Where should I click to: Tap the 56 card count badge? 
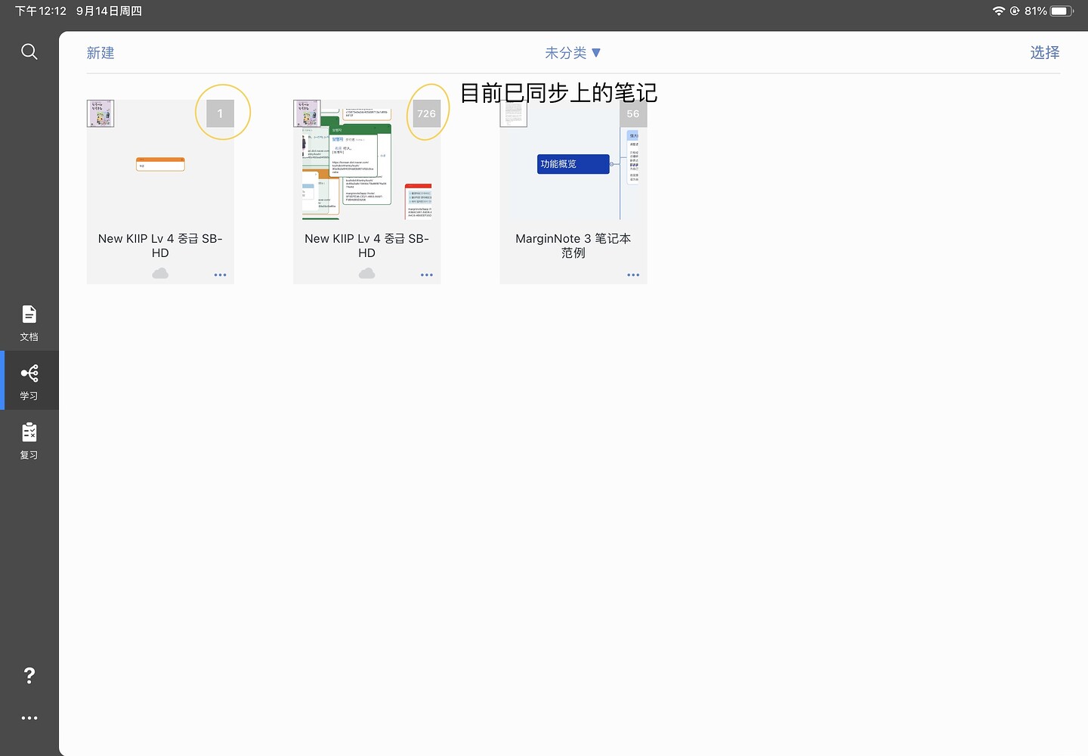pyautogui.click(x=633, y=114)
